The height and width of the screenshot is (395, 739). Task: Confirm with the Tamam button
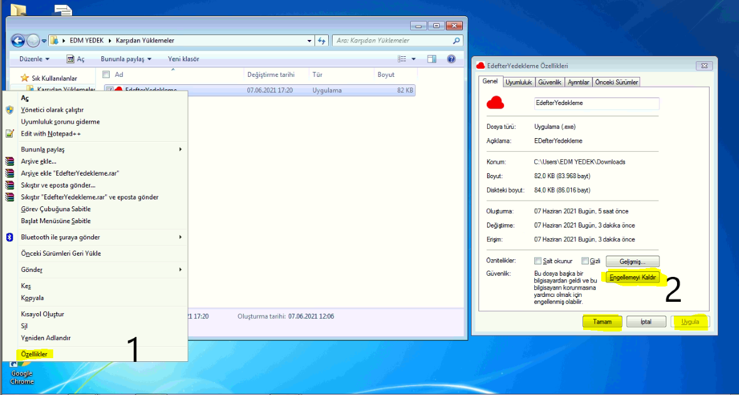[602, 321]
